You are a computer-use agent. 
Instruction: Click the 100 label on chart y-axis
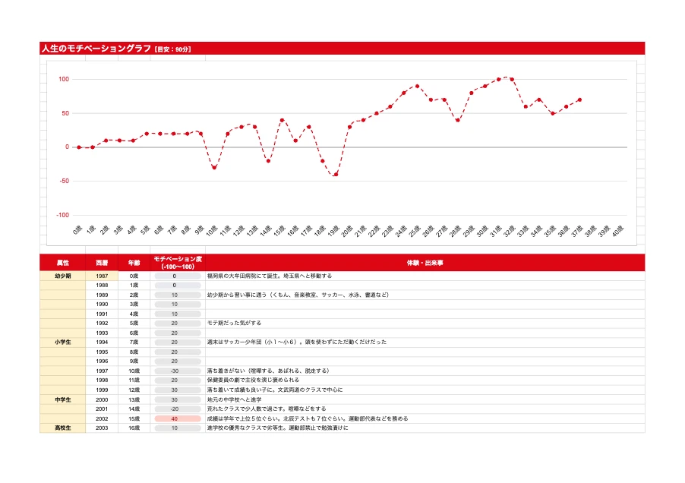[x=64, y=79]
